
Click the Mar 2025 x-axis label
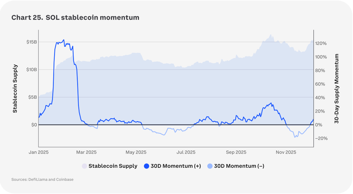86,152
